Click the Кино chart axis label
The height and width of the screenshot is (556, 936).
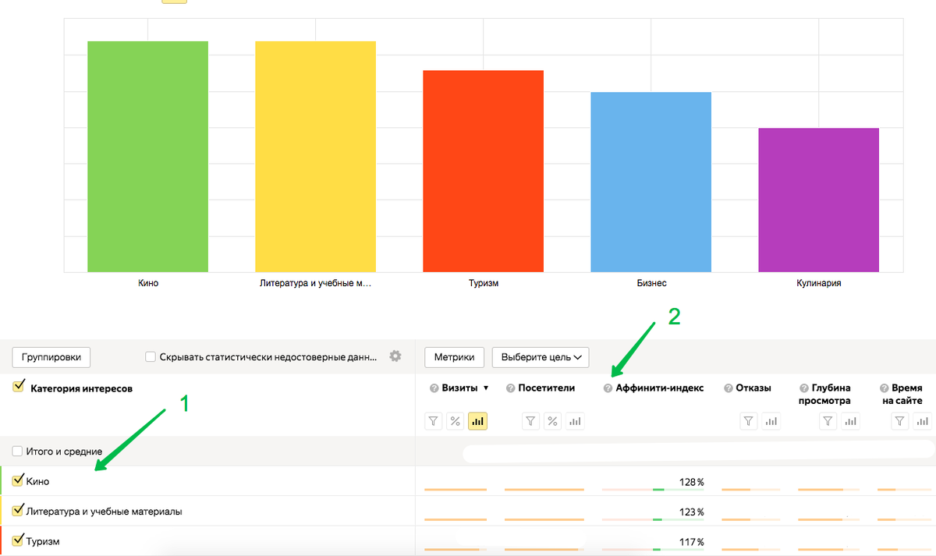click(x=148, y=283)
